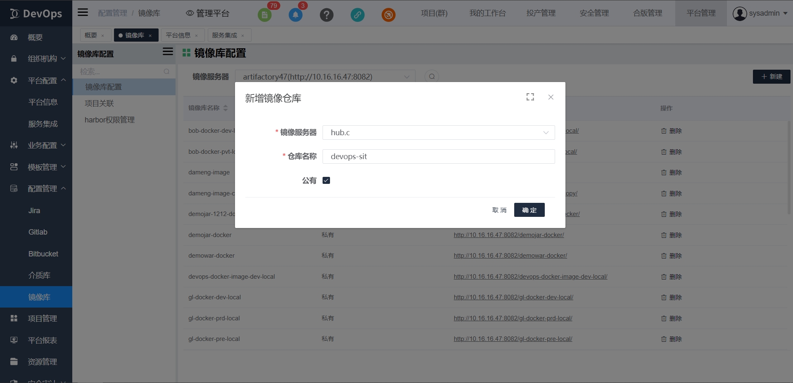Viewport: 793px width, 383px height.
Task: Click the orange circular icon in header
Action: click(x=388, y=15)
